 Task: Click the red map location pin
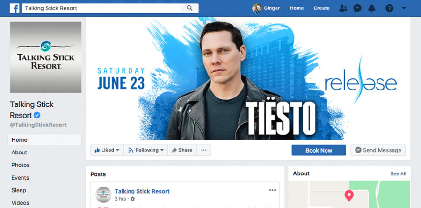pyautogui.click(x=349, y=196)
